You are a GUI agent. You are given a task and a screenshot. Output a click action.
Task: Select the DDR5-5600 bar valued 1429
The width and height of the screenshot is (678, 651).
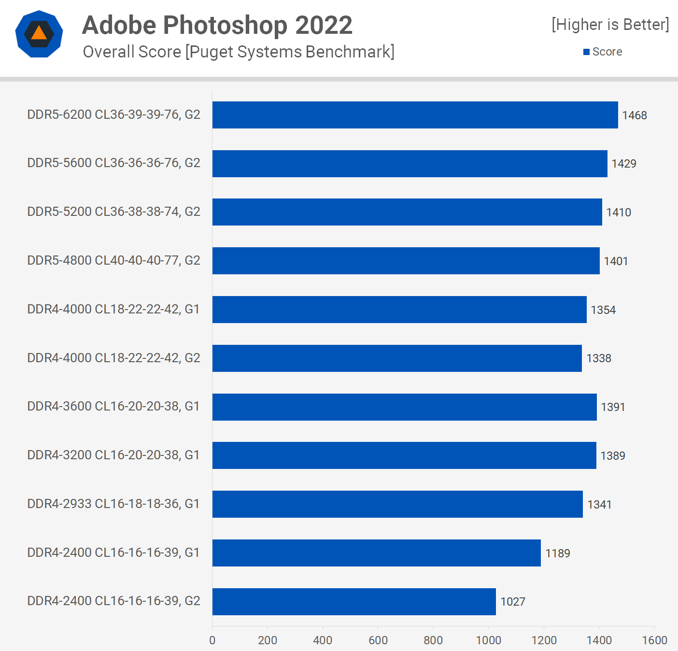(410, 164)
